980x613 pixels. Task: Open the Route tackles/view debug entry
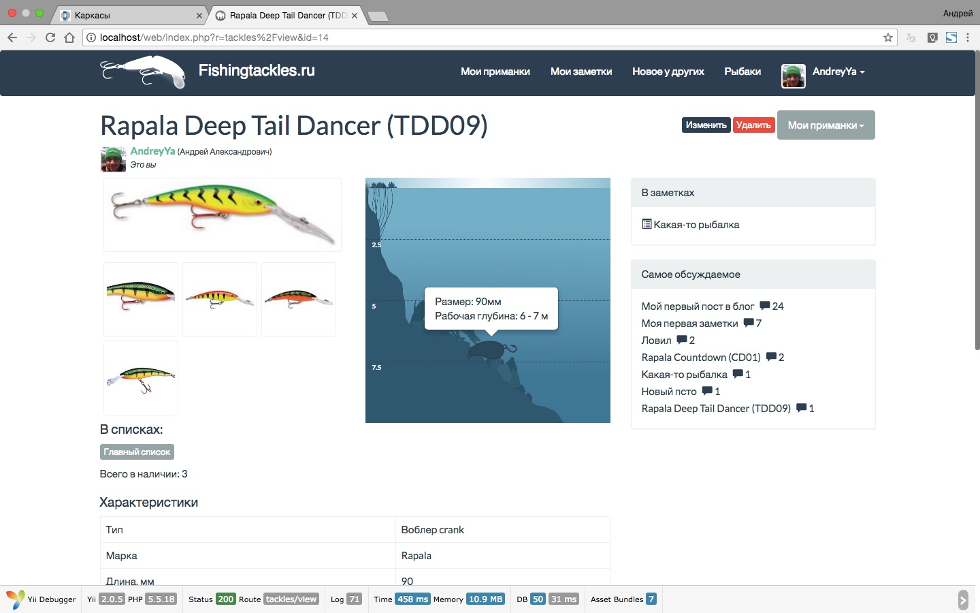tap(278, 599)
